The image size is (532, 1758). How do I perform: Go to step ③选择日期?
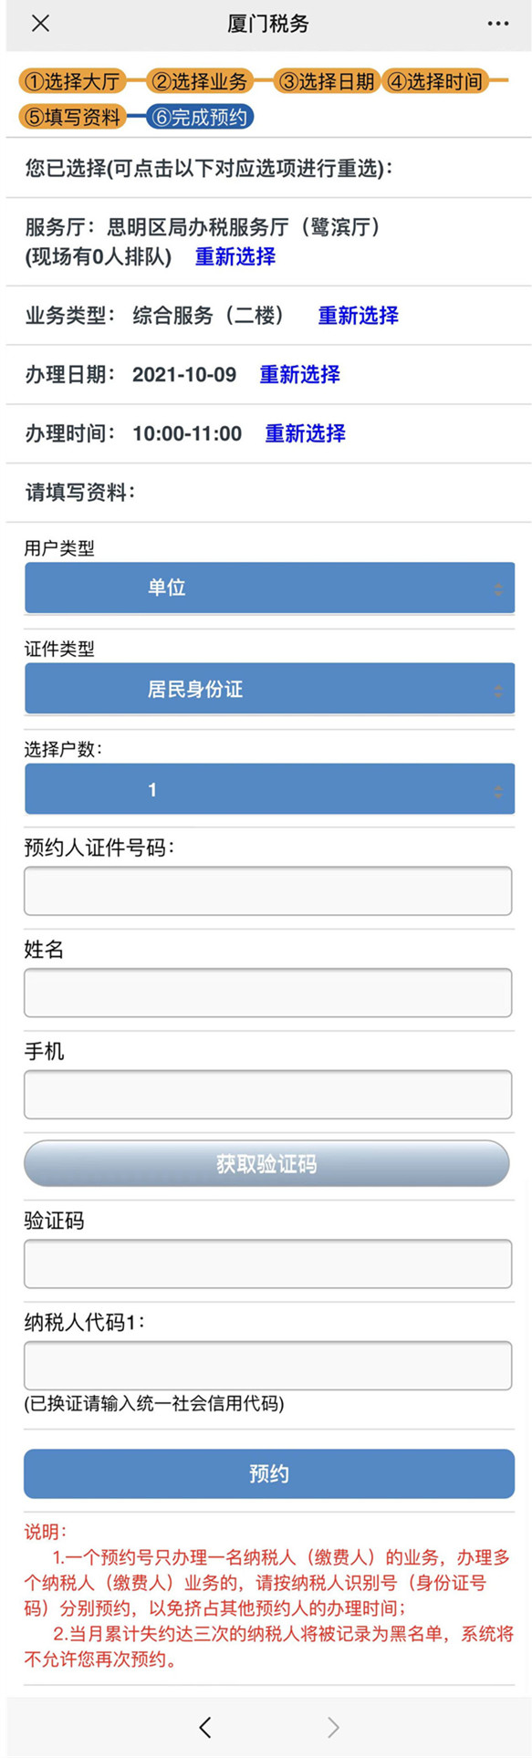click(327, 82)
